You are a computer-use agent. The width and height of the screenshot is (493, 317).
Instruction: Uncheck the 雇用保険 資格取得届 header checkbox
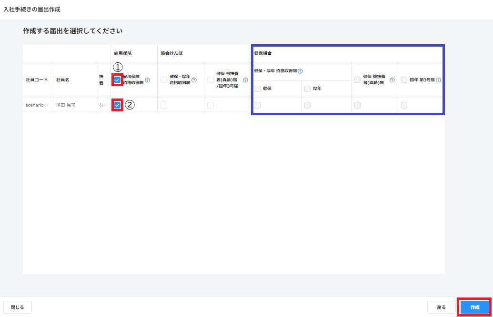pos(117,80)
